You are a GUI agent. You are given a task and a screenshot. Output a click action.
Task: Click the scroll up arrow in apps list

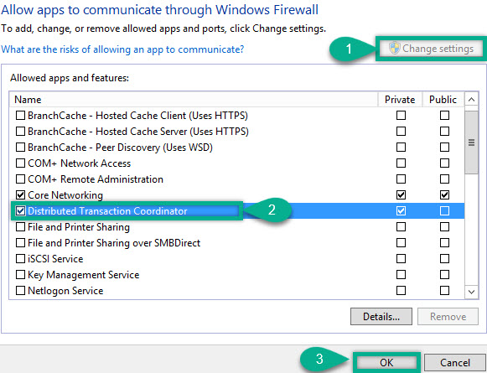click(x=471, y=100)
